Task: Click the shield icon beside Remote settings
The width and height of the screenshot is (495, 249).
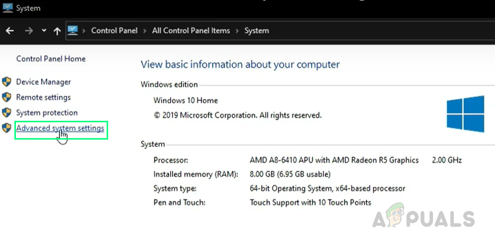Action: (x=6, y=98)
